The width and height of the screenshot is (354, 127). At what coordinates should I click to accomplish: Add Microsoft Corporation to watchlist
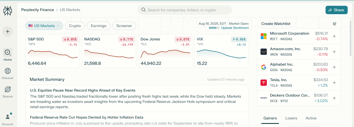tap(334, 36)
